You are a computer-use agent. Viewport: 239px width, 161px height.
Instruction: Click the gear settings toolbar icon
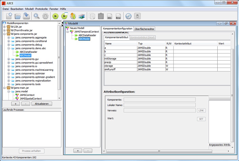[x=45, y=16]
